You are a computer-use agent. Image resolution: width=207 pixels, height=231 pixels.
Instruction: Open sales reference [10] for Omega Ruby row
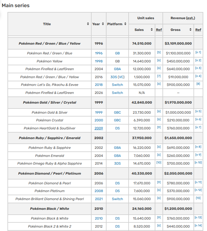point(159,163)
